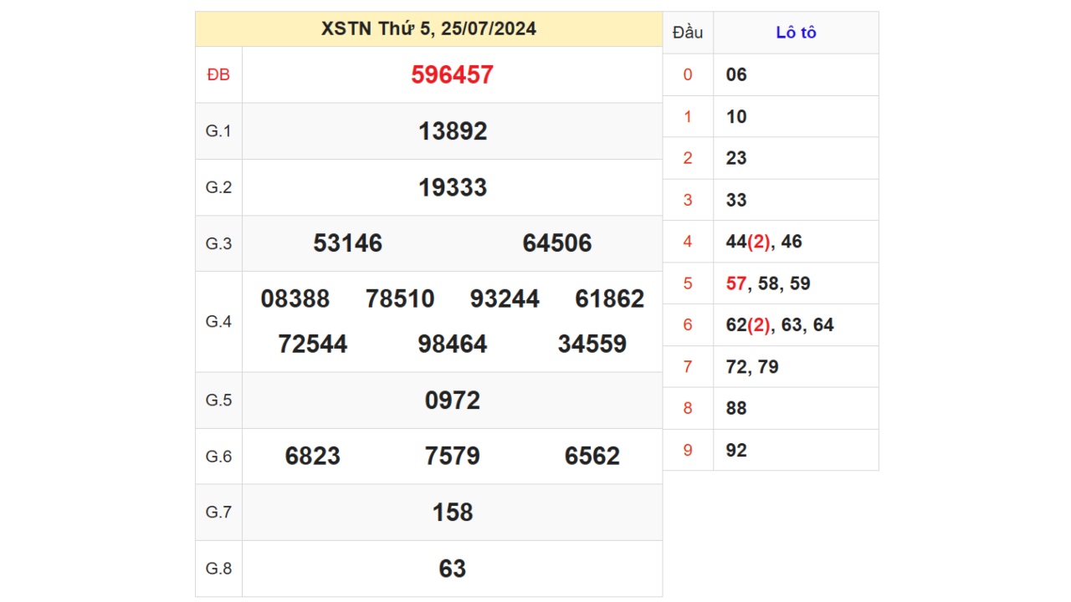Viewport: 1071px width, 602px height.
Task: Click the G.8 row label
Action: 218,569
